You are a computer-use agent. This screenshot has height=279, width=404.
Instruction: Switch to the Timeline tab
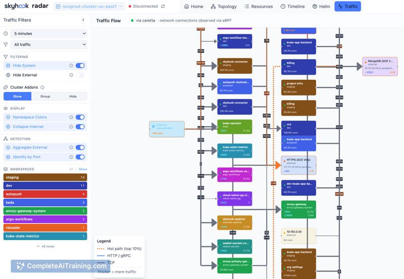pyautogui.click(x=292, y=7)
